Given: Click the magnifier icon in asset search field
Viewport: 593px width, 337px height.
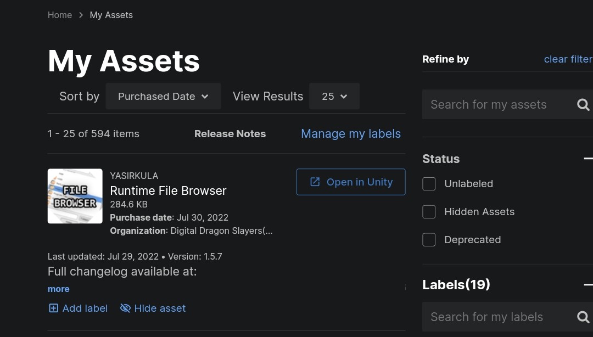Looking at the screenshot, I should pos(583,104).
